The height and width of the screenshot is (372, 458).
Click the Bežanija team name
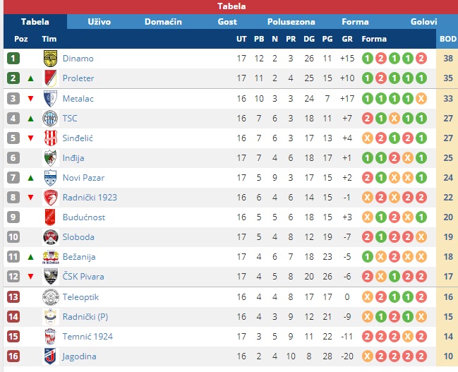pyautogui.click(x=79, y=257)
